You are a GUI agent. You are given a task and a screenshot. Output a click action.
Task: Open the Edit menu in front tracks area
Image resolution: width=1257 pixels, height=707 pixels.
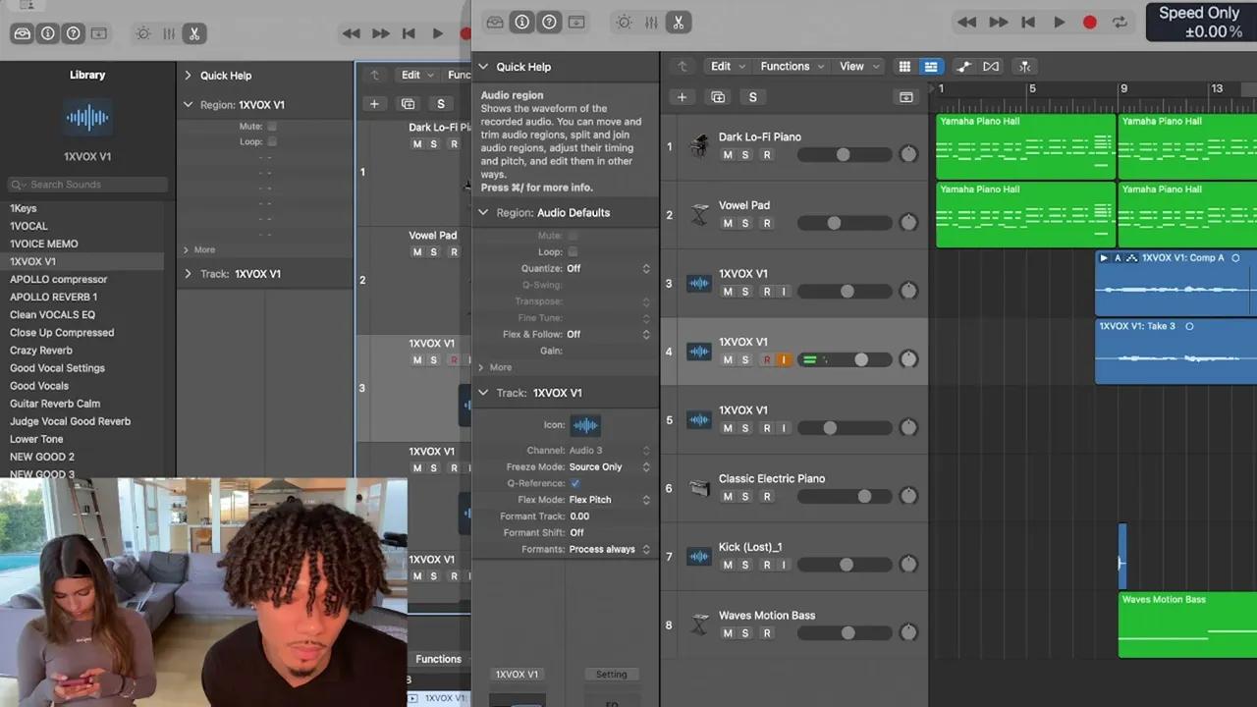tap(728, 66)
